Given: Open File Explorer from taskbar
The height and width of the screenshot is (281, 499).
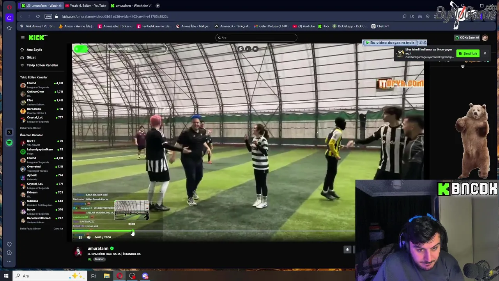Looking at the screenshot, I should (x=106, y=276).
